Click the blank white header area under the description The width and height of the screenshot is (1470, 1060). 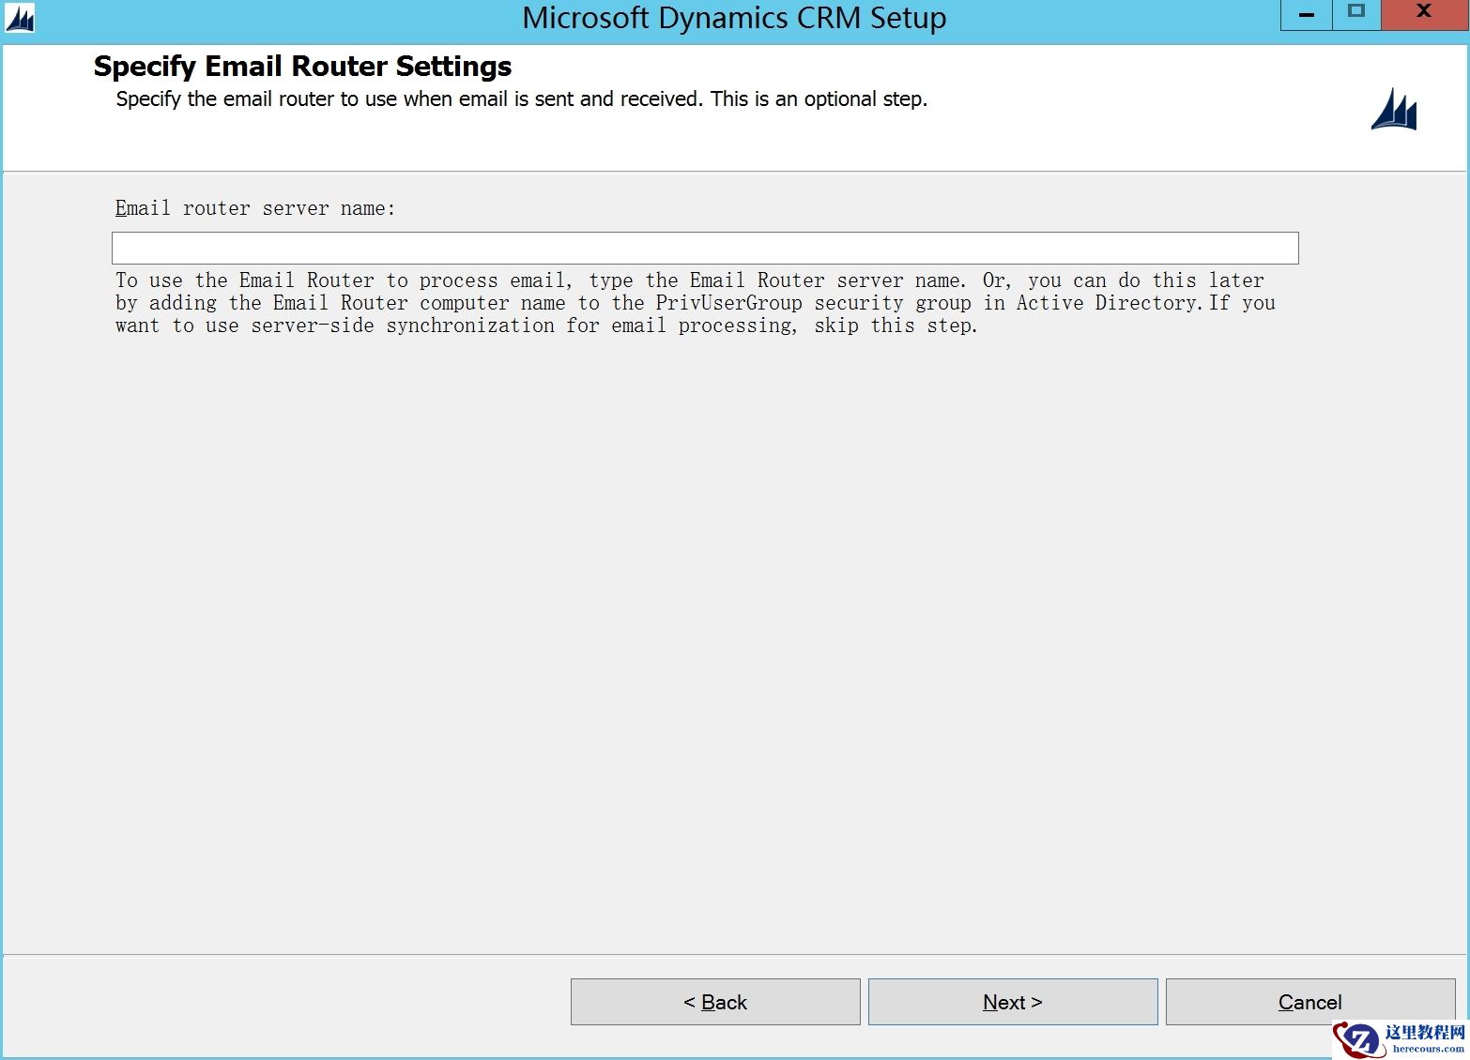[x=657, y=141]
